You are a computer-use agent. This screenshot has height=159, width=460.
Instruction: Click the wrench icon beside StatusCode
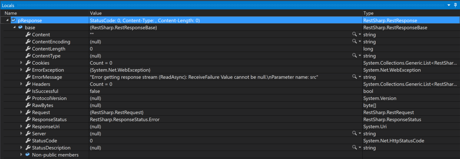(x=28, y=141)
